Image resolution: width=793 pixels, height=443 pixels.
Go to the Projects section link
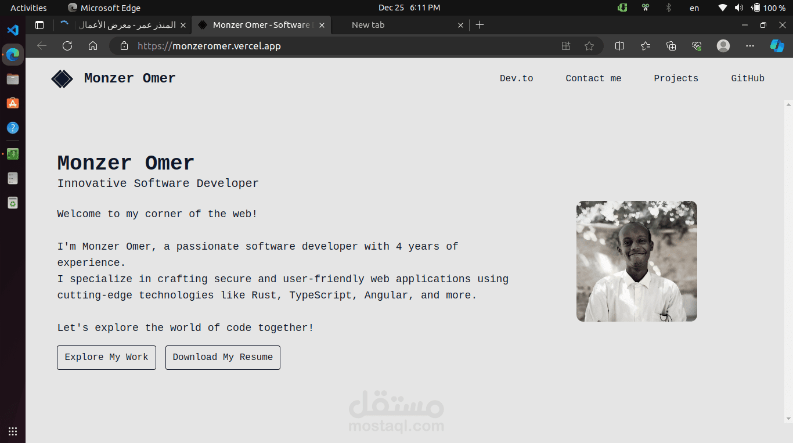coord(676,78)
